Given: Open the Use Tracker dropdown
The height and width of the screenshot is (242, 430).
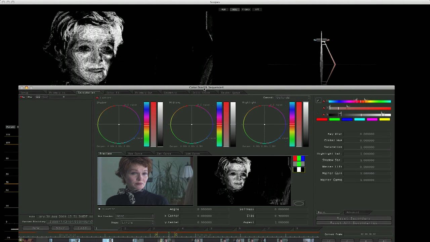Looking at the screenshot, I should pos(134,216).
